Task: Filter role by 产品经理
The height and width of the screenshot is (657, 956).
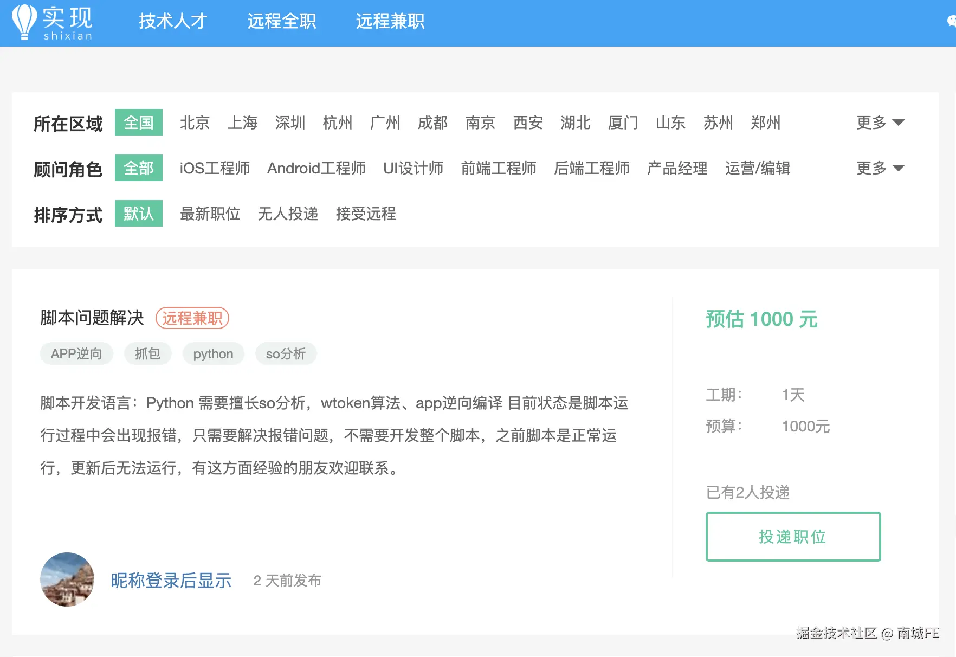Action: pyautogui.click(x=677, y=169)
